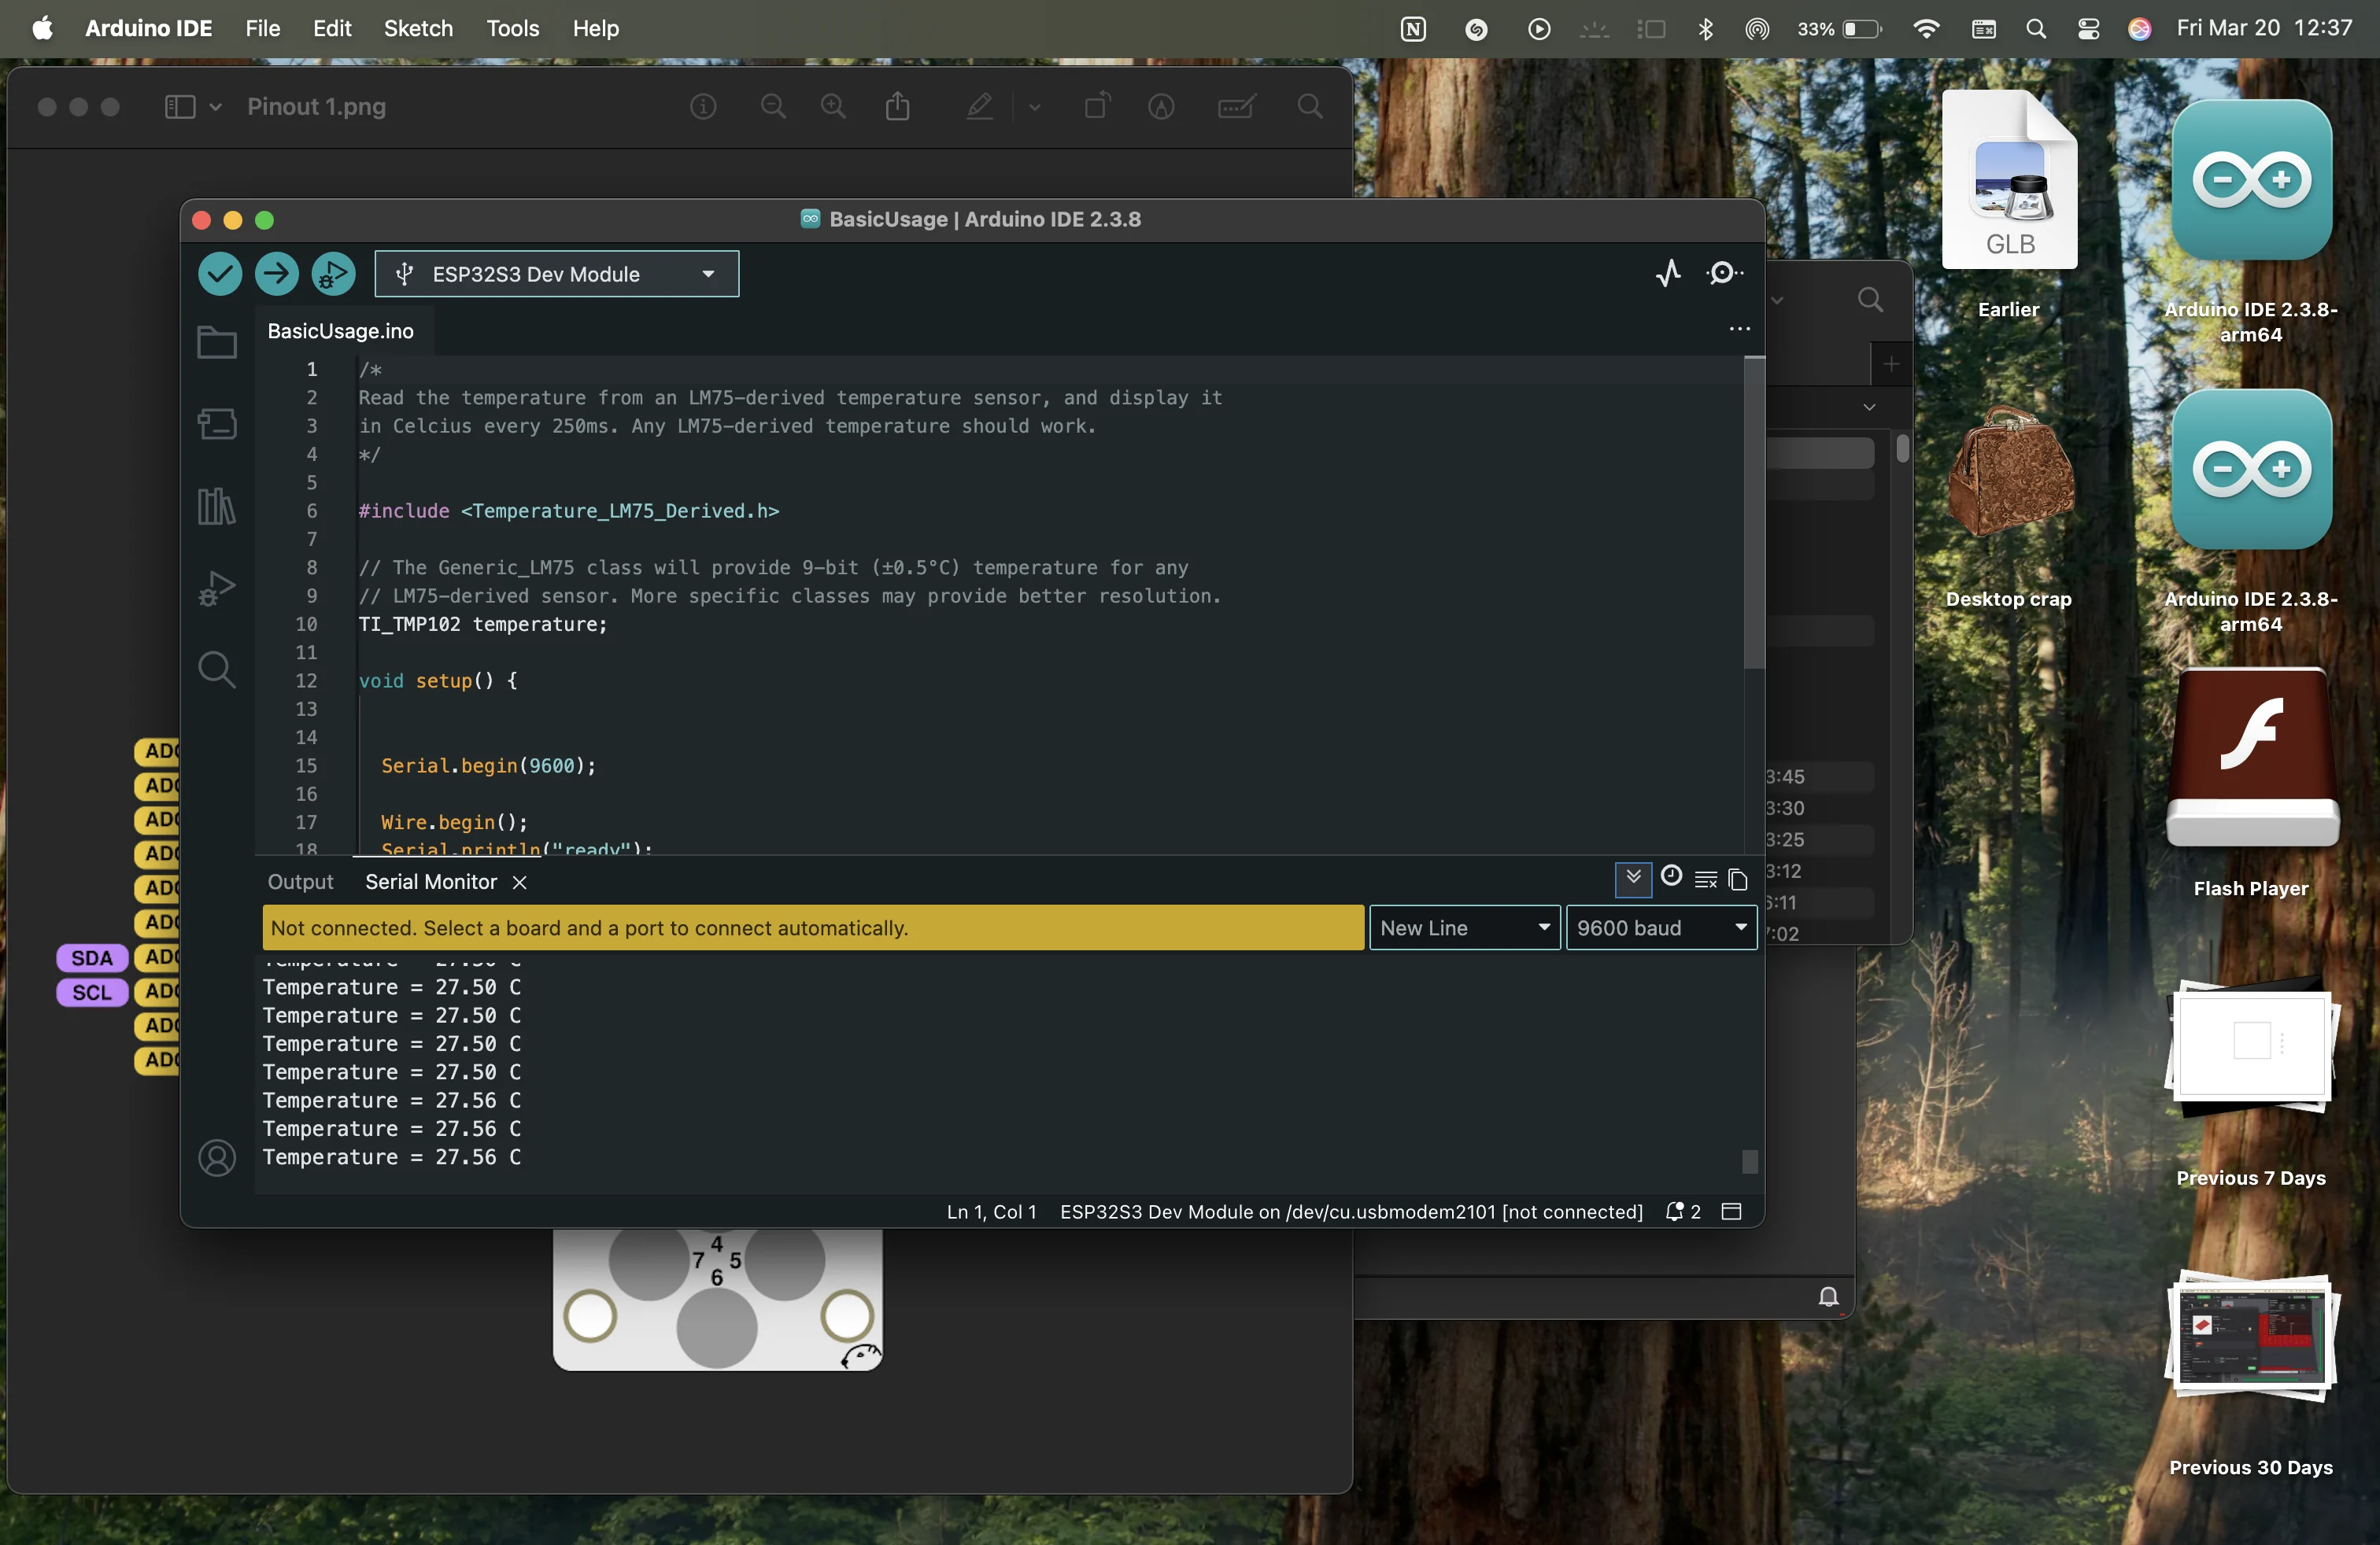The image size is (2380, 1545).
Task: Click the account profile icon in the sidebar
Action: (x=217, y=1158)
